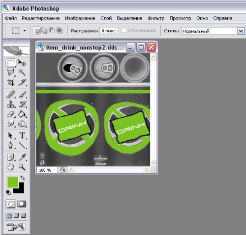Select the Hand tool
This screenshot has width=246, height=235.
pos(11,167)
